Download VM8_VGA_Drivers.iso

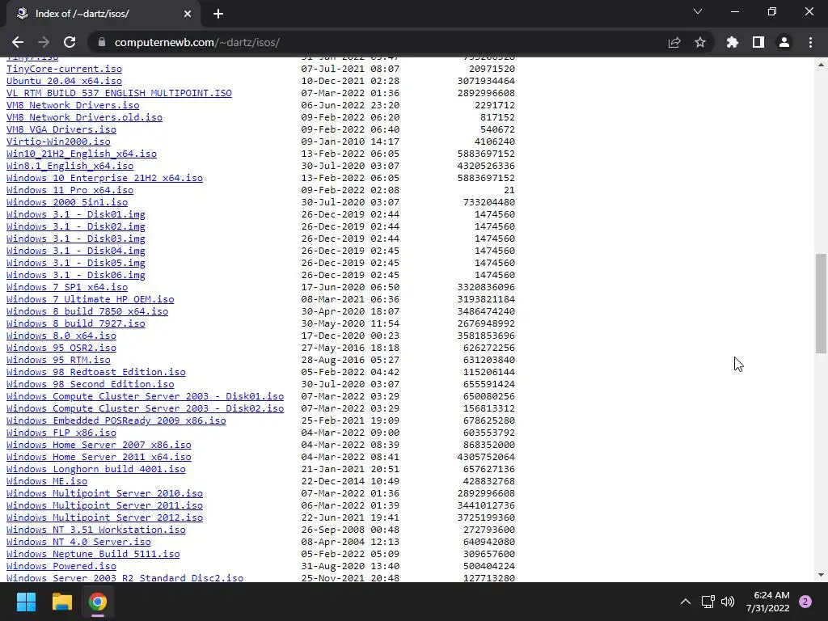point(61,129)
